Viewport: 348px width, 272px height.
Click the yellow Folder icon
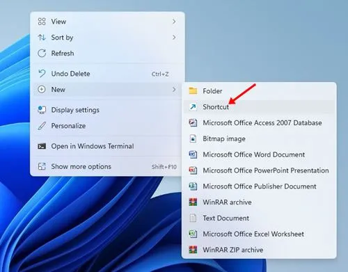tap(193, 90)
